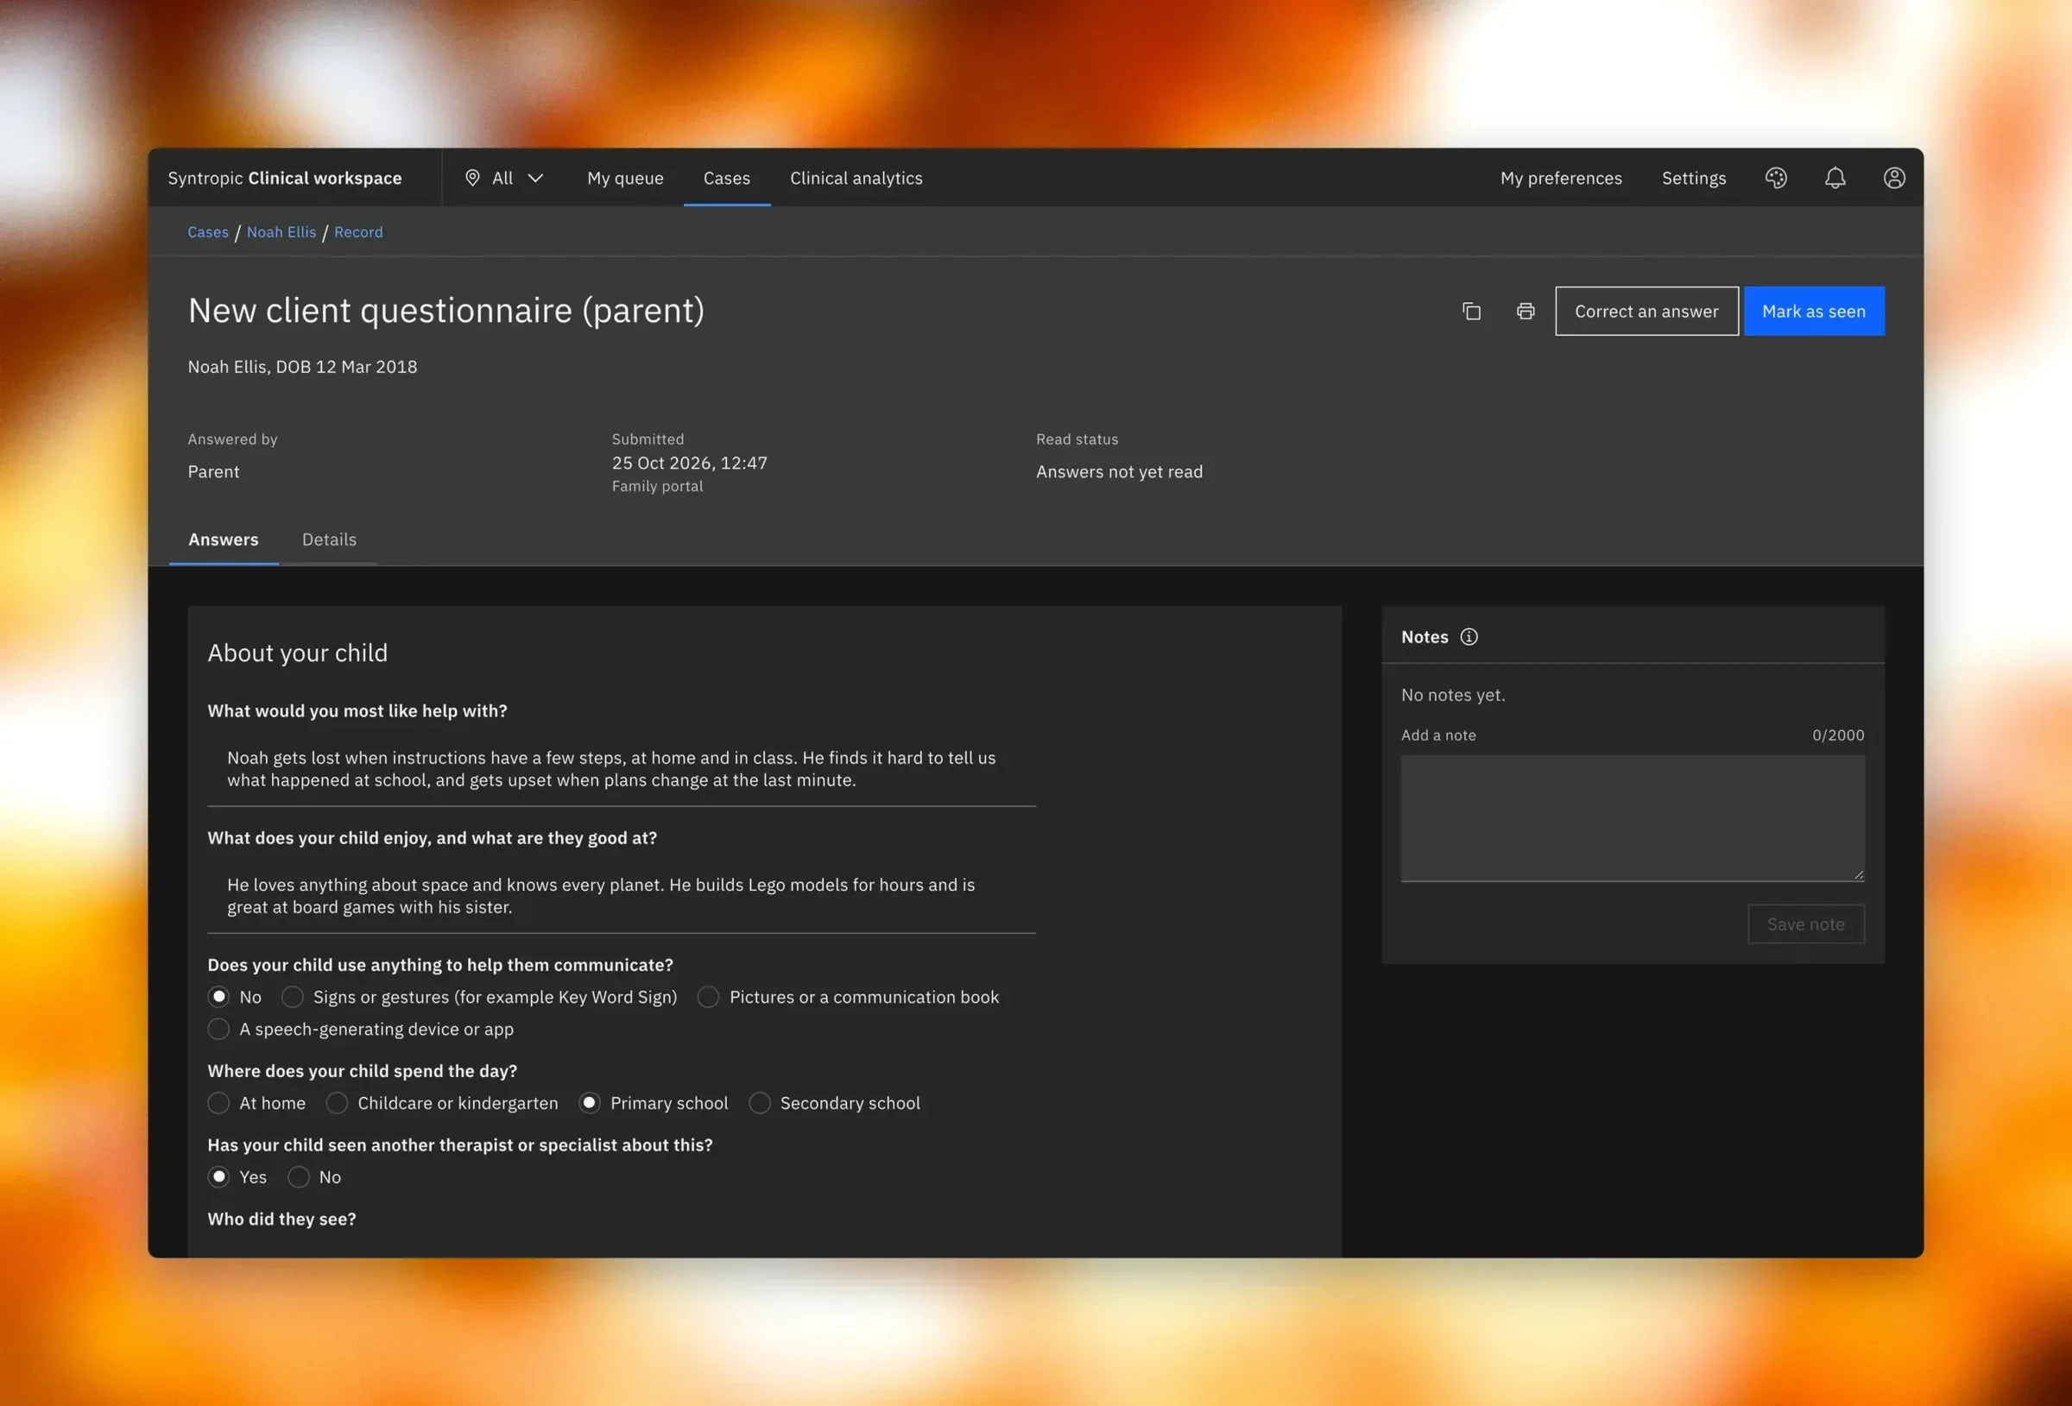This screenshot has height=1406, width=2072.
Task: Select No for seen another therapist
Action: tap(299, 1177)
